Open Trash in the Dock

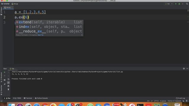[x=177, y=105]
